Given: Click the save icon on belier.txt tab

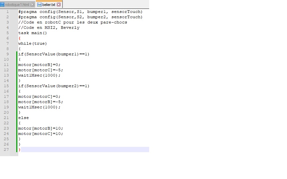Looking at the screenshot, I should (39, 5).
